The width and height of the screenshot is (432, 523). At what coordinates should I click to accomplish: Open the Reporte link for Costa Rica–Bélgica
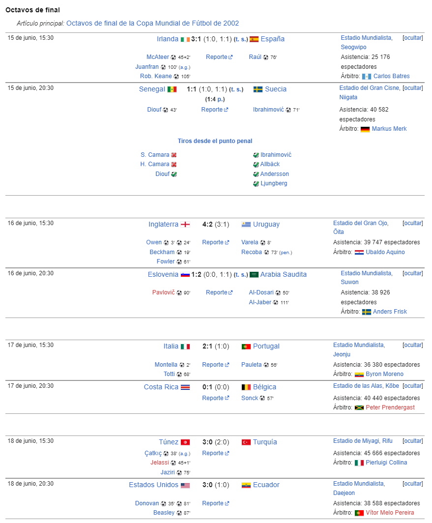215,398
